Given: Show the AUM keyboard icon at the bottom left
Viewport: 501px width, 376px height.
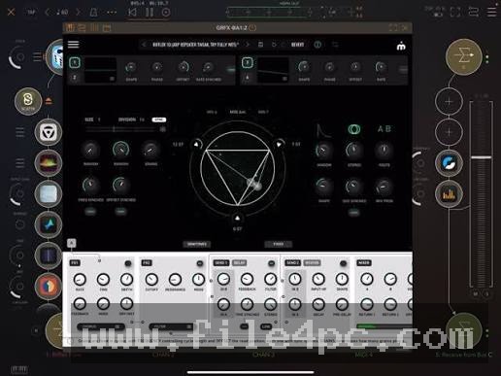Looking at the screenshot, I should 19,369.
